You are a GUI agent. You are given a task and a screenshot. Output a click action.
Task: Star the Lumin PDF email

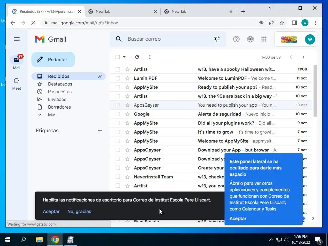click(127, 78)
